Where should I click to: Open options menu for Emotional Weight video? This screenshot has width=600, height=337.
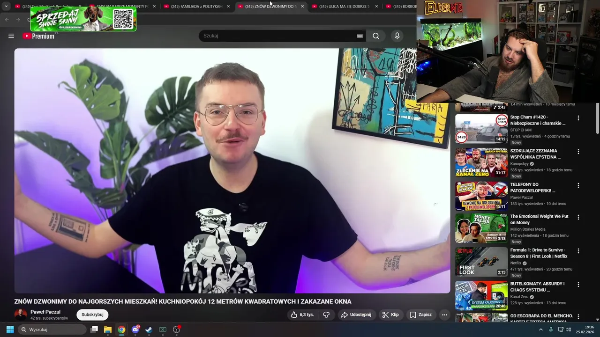[578, 218]
